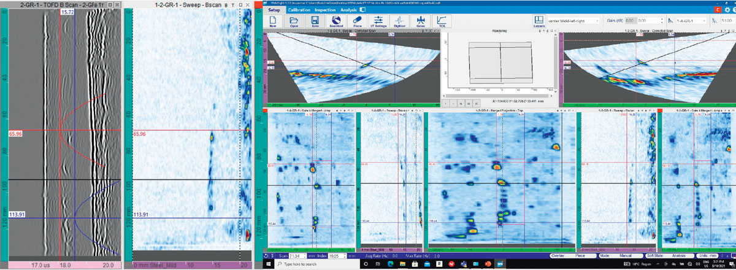Click the Save toolbar icon
This screenshot has height=270, width=736.
pyautogui.click(x=315, y=21)
